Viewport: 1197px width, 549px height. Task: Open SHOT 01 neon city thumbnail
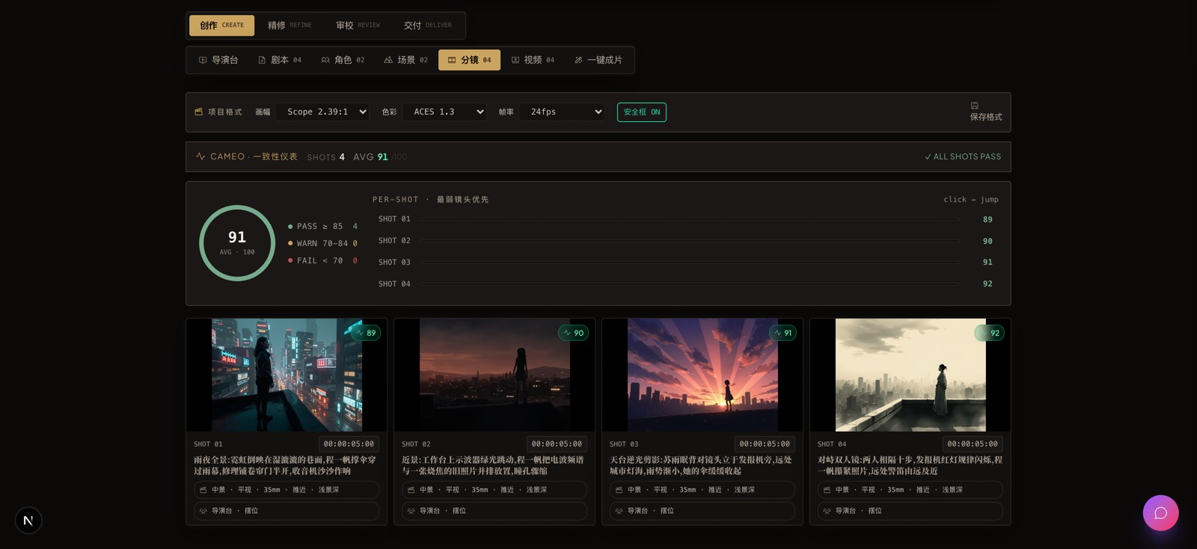coord(287,375)
